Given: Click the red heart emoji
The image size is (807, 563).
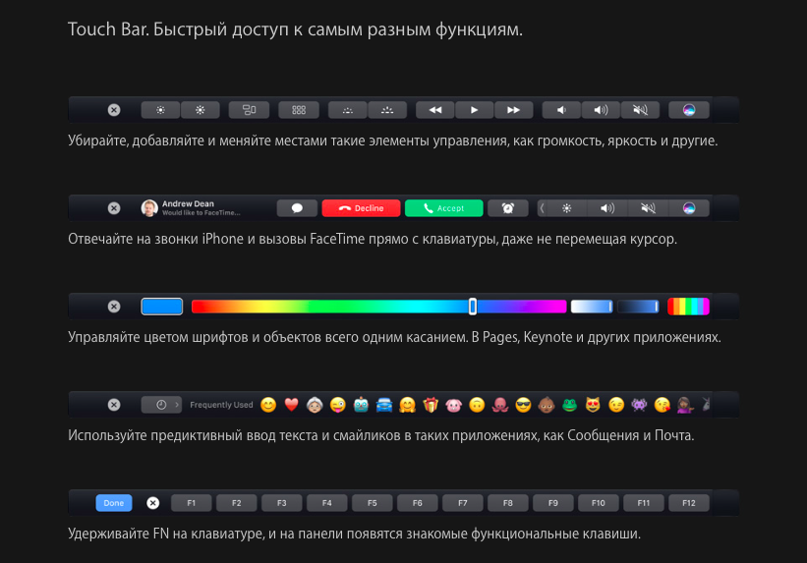Looking at the screenshot, I should coord(291,405).
